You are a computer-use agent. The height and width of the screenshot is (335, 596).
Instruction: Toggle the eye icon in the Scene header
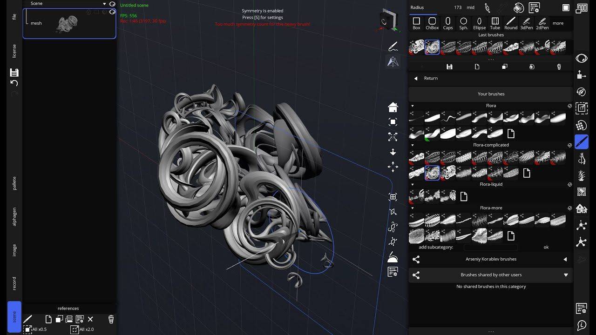[x=112, y=4]
